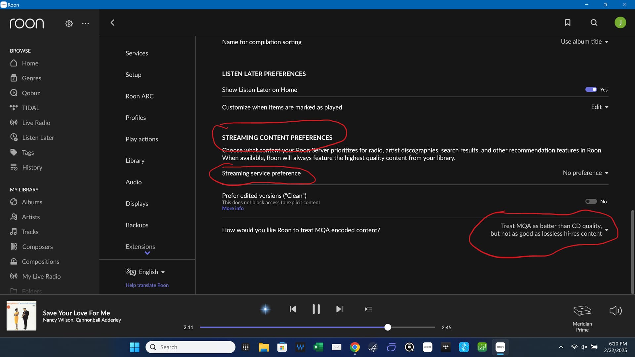Open the three-dot more menu
The image size is (635, 357).
pos(85,23)
